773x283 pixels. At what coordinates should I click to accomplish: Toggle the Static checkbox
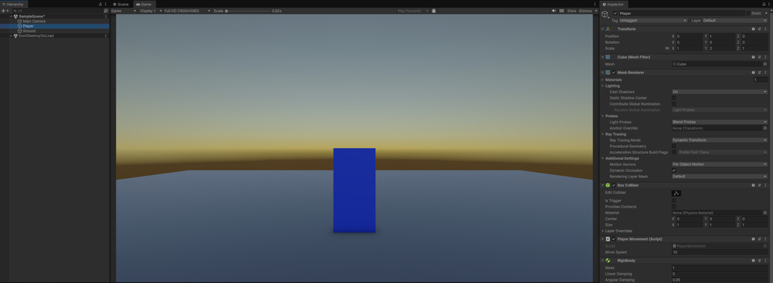748,14
